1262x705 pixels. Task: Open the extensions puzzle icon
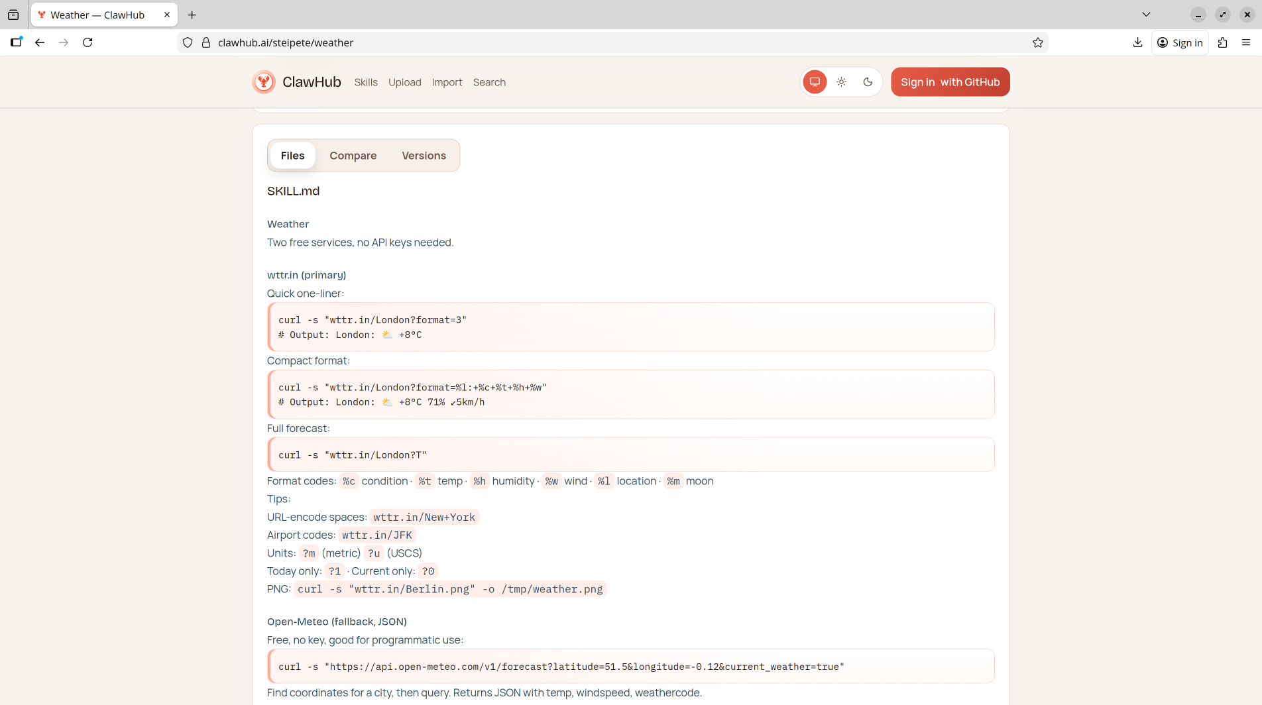[x=1223, y=42]
